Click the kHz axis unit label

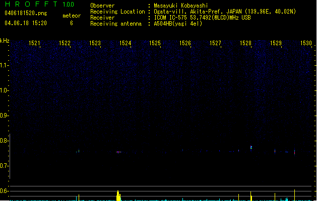[5, 41]
